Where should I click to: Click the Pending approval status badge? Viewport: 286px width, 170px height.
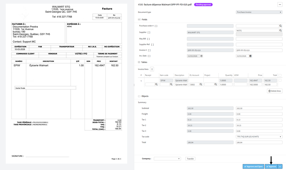click(203, 5)
